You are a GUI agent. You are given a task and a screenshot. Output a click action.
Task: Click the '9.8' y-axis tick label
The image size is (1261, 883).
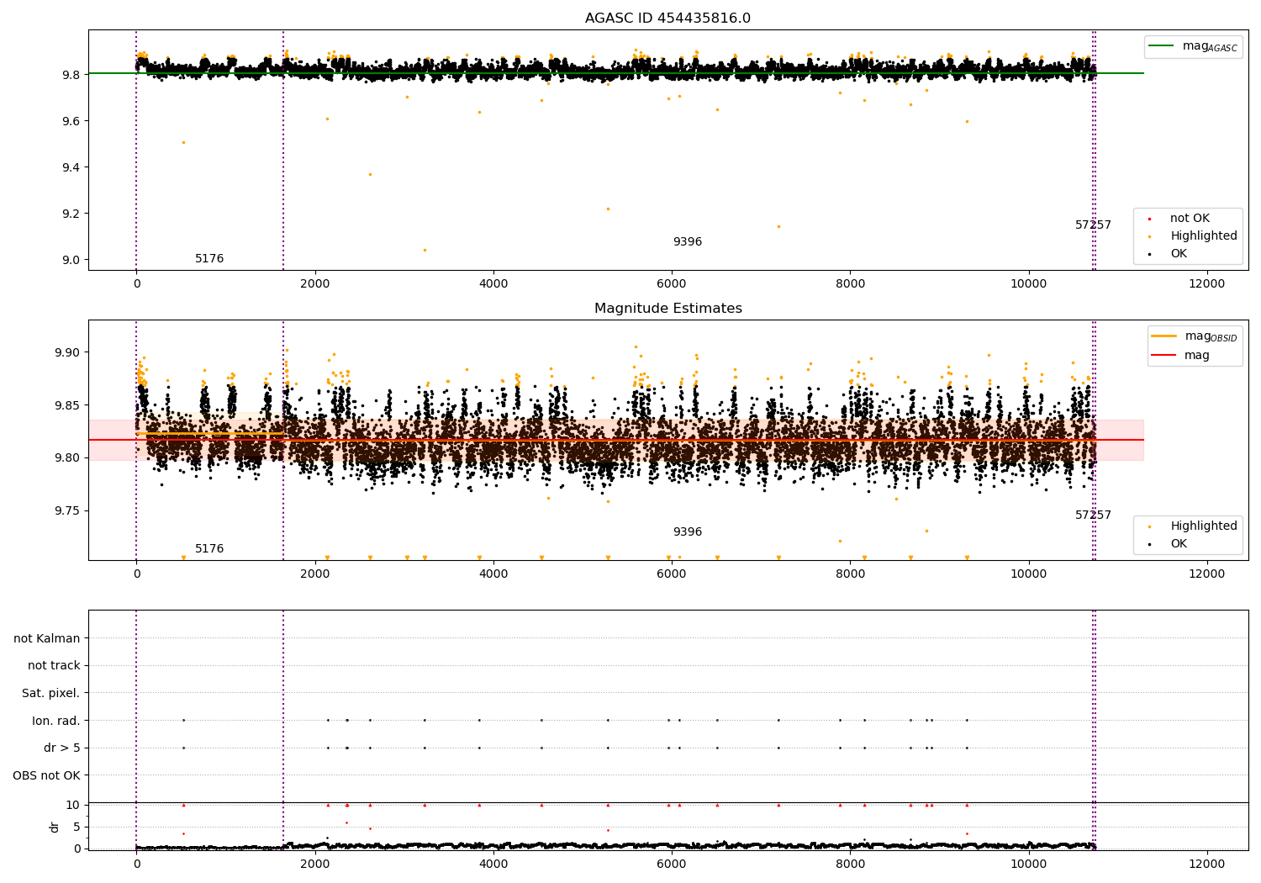[71, 75]
